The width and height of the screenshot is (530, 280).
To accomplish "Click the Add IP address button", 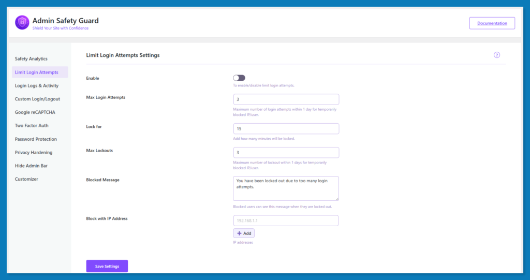I will click(244, 233).
